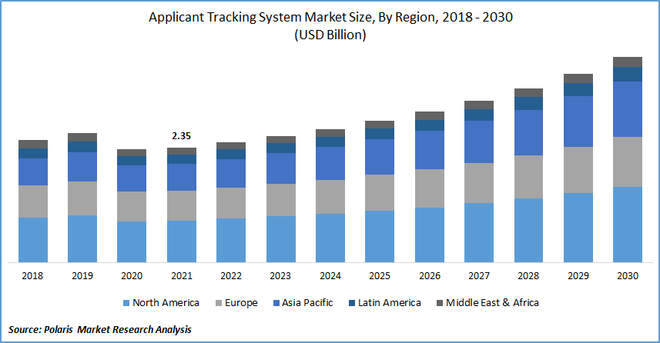This screenshot has height=343, width=660.
Task: Click Asia Pacific segment of the 2029 bar
Action: tap(578, 121)
